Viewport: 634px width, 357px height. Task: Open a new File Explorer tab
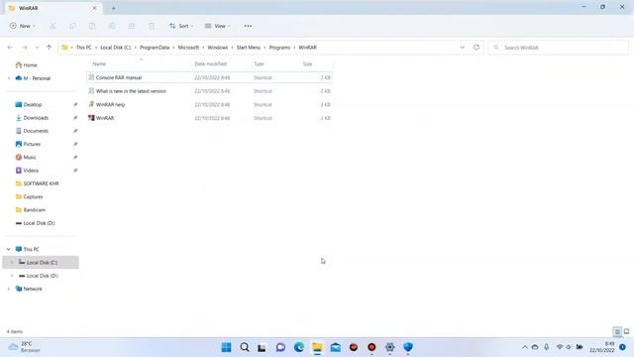(114, 8)
